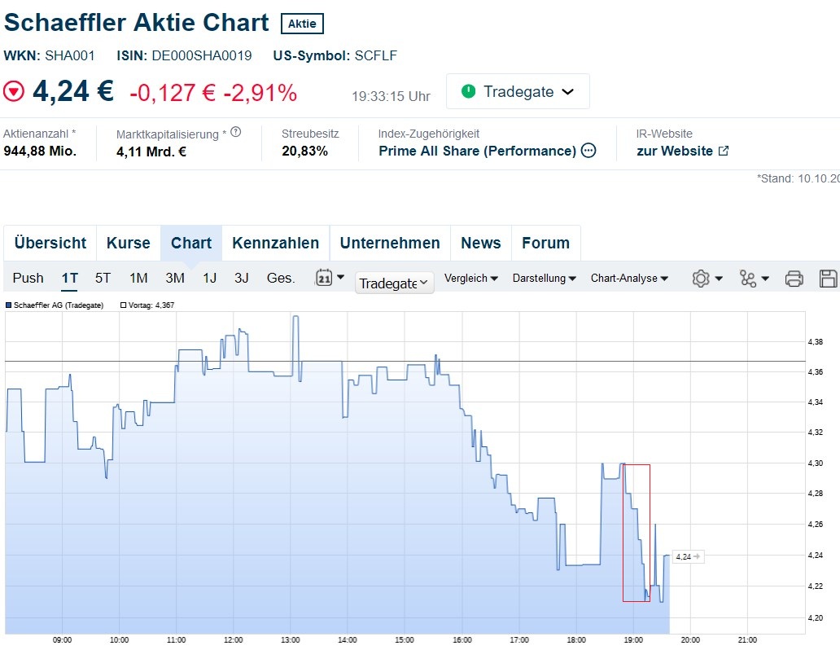Screen dimensions: 840x650
Task: Toggle the Push live update option
Action: point(28,278)
